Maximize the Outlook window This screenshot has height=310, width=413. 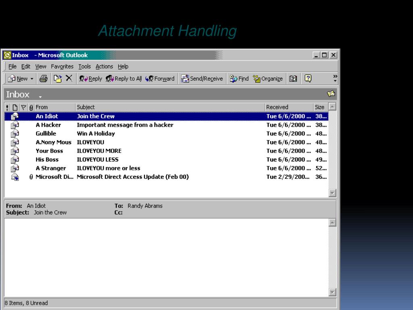(324, 55)
